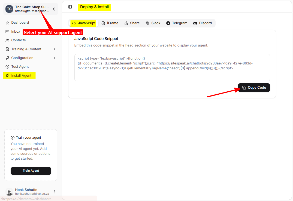Screen dimensions: 293x201
Task: Switch to the iFrame tab
Action: tap(110, 23)
